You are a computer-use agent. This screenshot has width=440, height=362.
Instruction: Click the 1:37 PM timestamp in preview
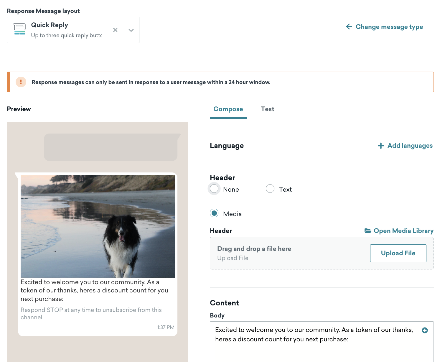tap(166, 327)
